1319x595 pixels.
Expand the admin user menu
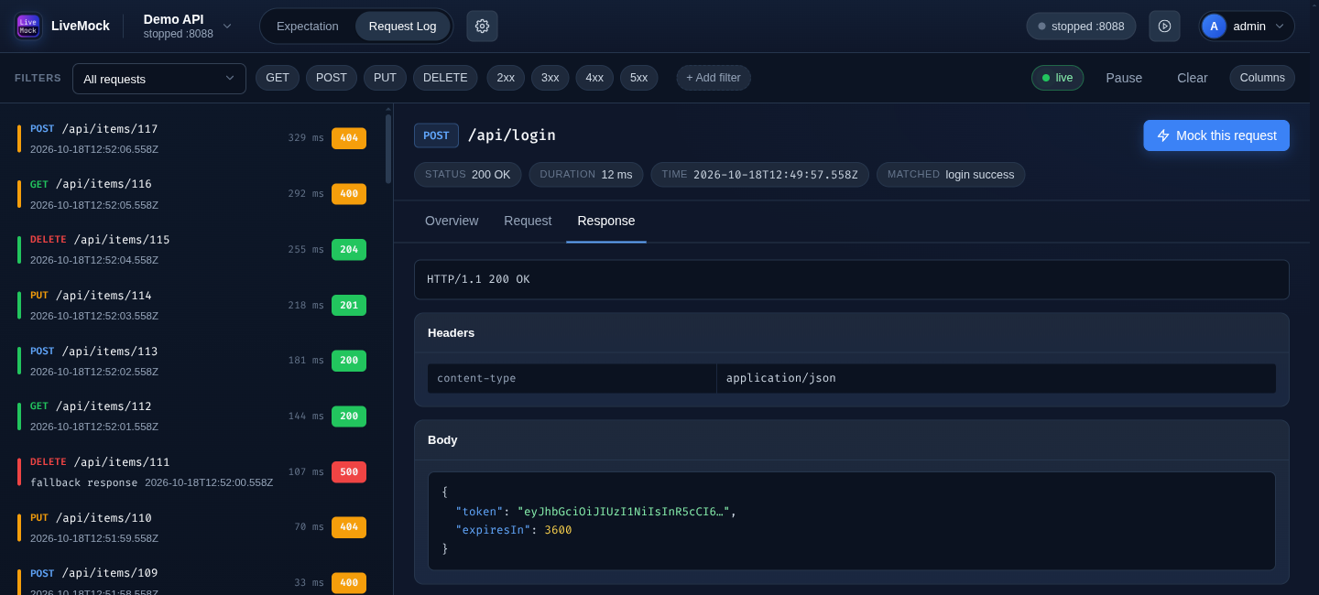pyautogui.click(x=1280, y=26)
